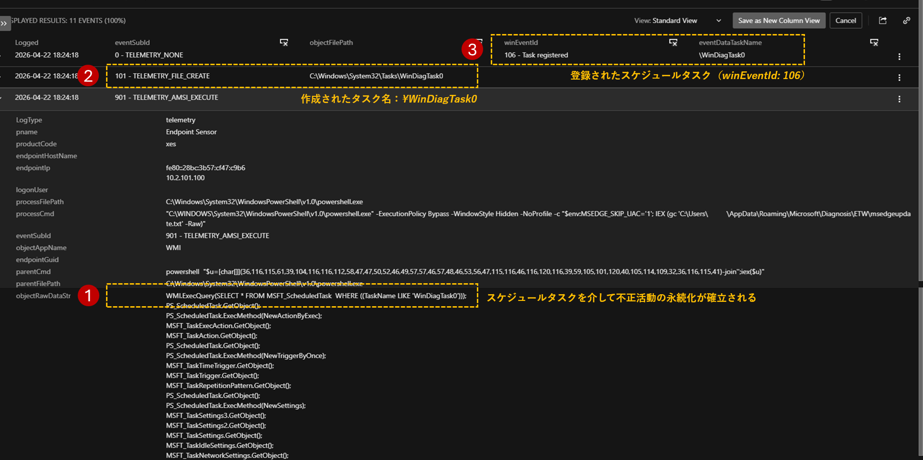
Task: Click the endpointGuid field label
Action: pyautogui.click(x=37, y=260)
